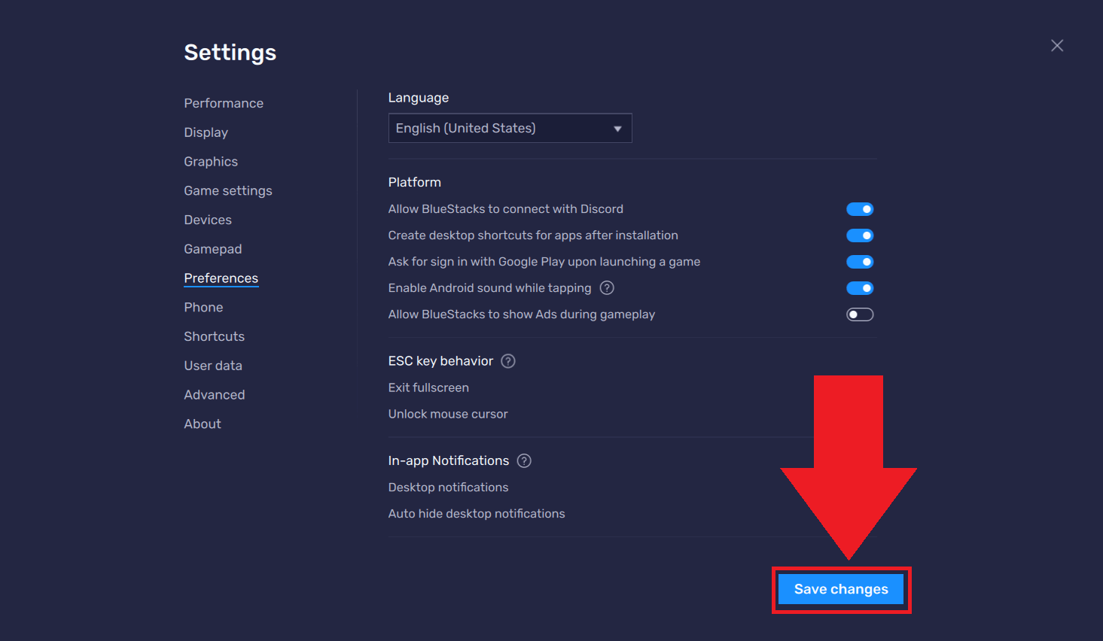1103x641 pixels.
Task: Go to Advanced settings
Action: pyautogui.click(x=214, y=394)
